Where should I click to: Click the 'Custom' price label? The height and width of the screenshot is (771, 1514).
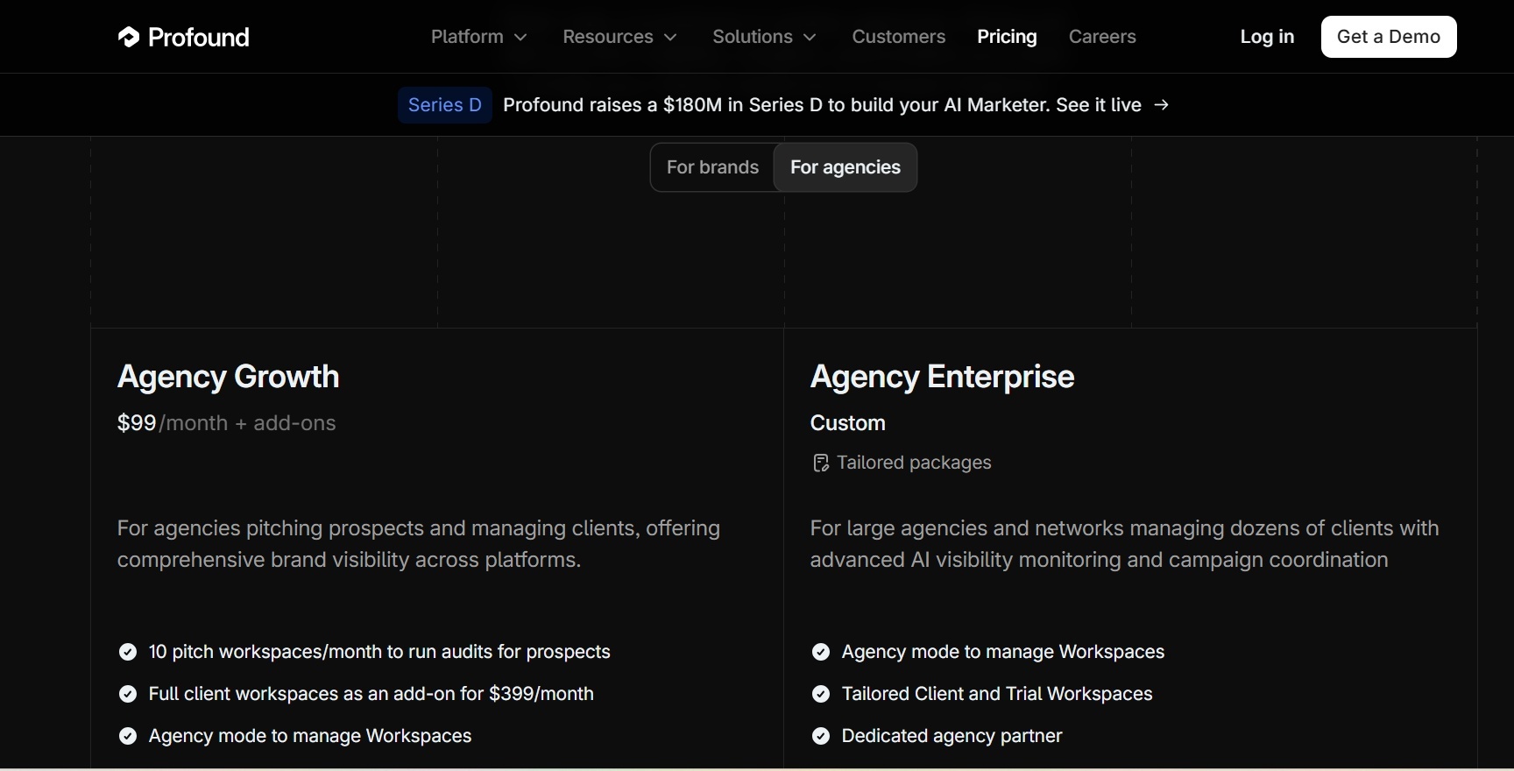pos(848,423)
